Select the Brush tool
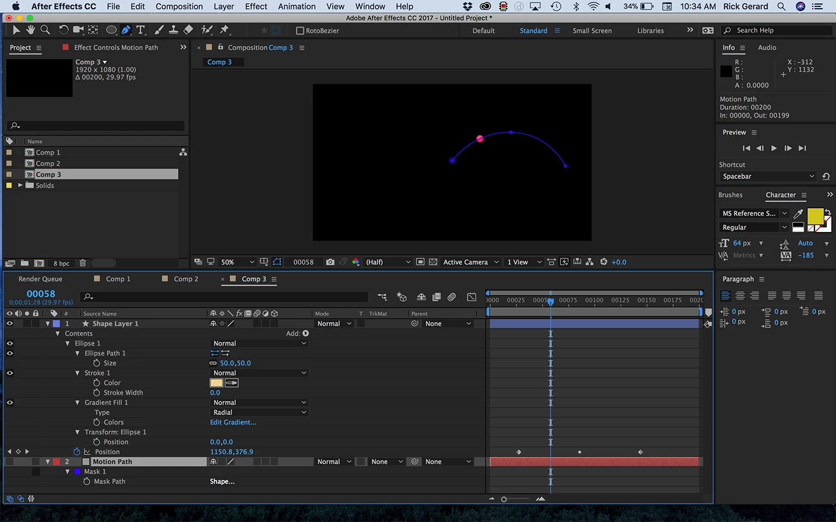Screen dimensions: 836x522 (x=158, y=30)
